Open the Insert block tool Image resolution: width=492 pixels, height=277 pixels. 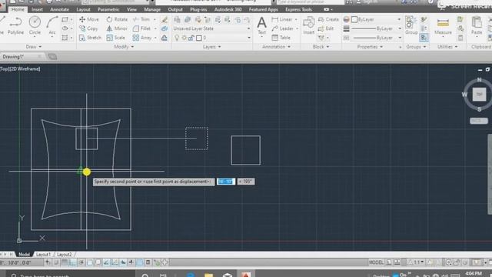(x=308, y=25)
